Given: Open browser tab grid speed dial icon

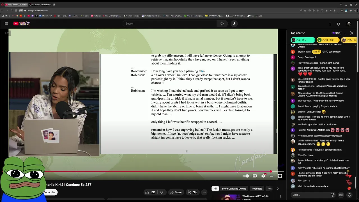Looking at the screenshot, I should [x=16, y=10].
